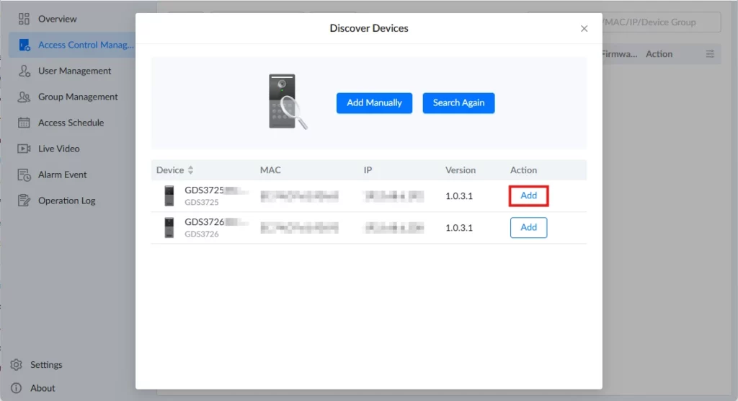Click the Group Management people icon
Screen dimensions: 738x401
pos(24,97)
